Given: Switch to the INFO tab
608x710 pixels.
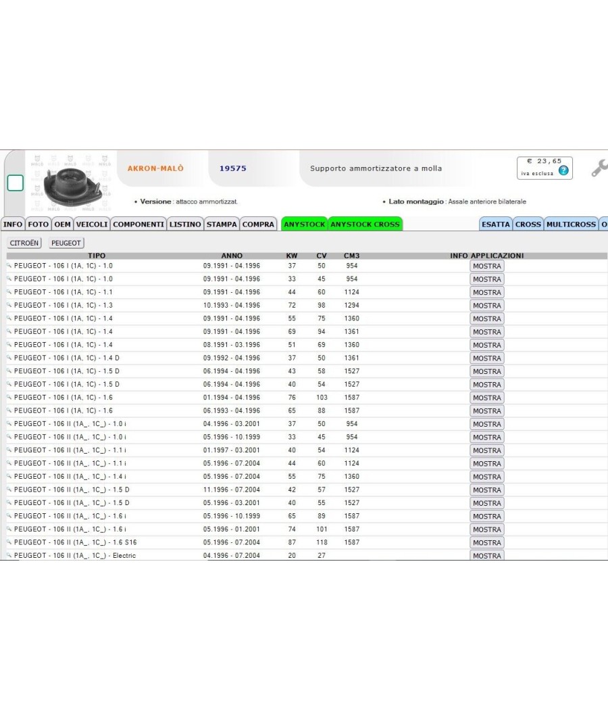Looking at the screenshot, I should pos(13,224).
